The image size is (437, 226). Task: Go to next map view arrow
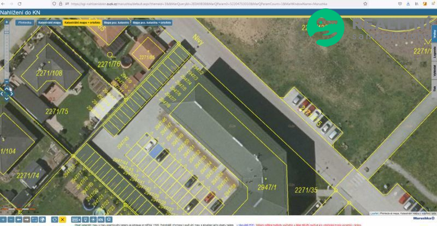click(x=26, y=219)
